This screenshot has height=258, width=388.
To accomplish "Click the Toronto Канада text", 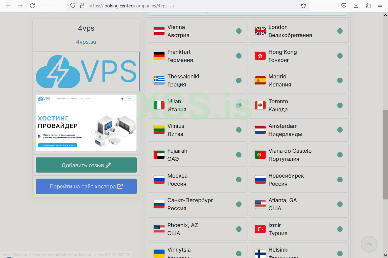I will click(278, 105).
